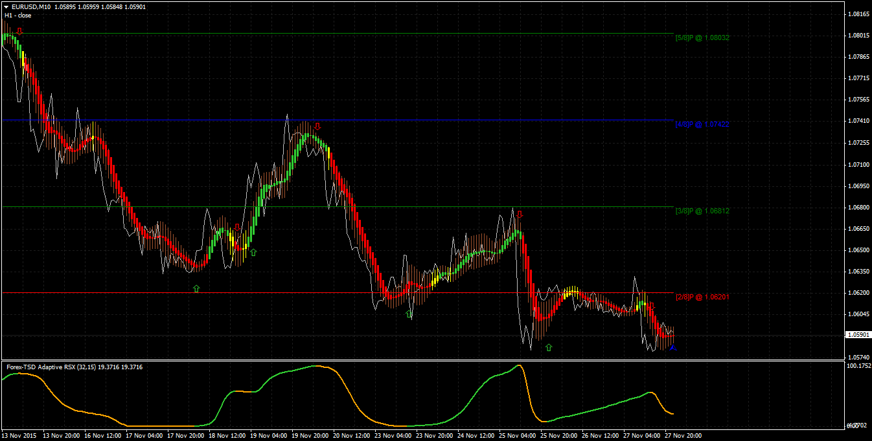Click 1.06350 on the price axis
This screenshot has height=441, width=872.
click(x=858, y=272)
